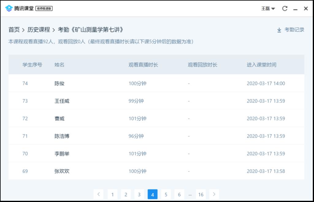The image size is (314, 202).
Task: Click the refresh icon in title bar
Action: 285,9
